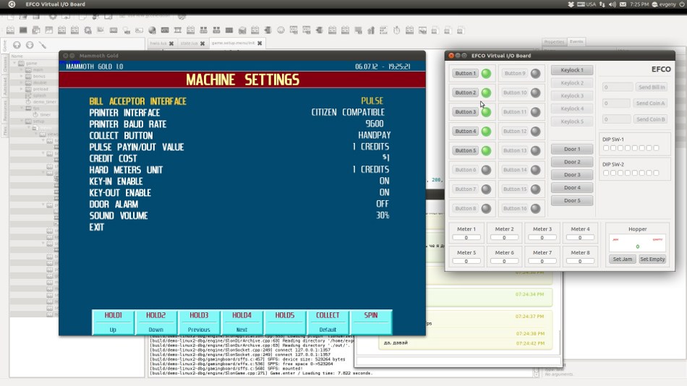This screenshot has width=687, height=386.
Task: Expand the double tree node
Action: pos(21,82)
